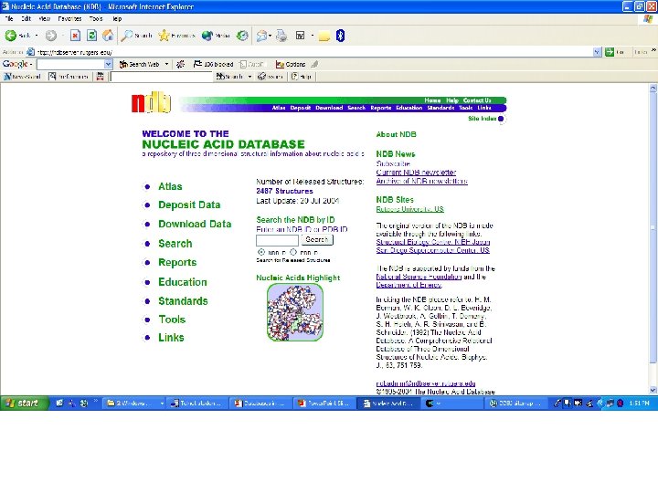Click the page vertical scrollbar
Image resolution: width=658 pixels, height=493 pixels.
coord(653,239)
